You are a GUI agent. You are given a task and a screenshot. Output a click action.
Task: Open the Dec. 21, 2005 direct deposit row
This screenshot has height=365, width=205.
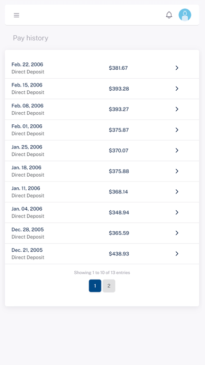[102, 254]
